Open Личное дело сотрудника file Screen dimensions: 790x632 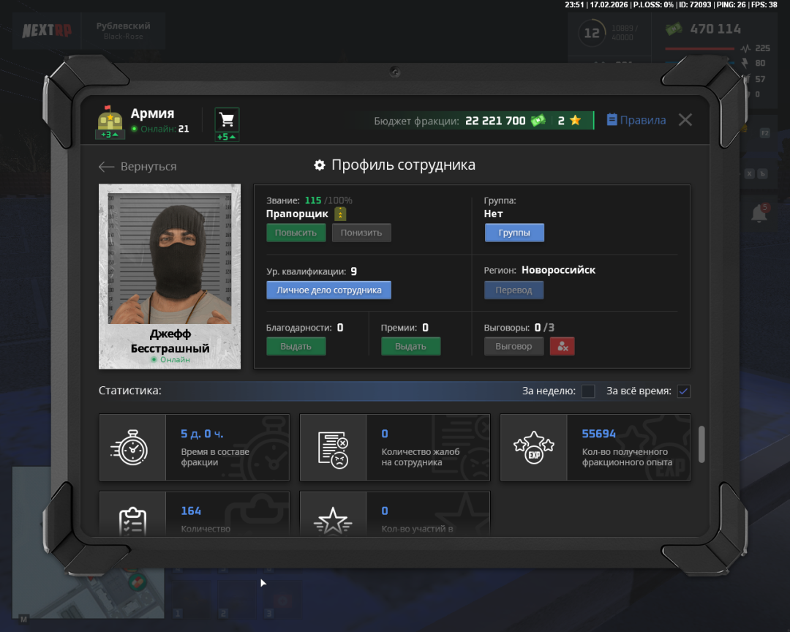pyautogui.click(x=328, y=290)
